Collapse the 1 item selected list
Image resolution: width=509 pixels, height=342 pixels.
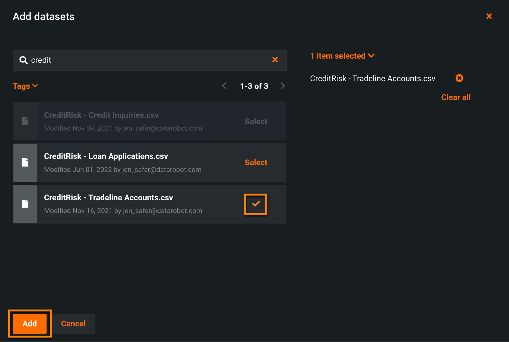click(x=342, y=56)
